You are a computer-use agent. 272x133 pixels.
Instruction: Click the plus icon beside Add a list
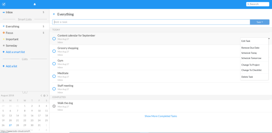click(x=4, y=66)
